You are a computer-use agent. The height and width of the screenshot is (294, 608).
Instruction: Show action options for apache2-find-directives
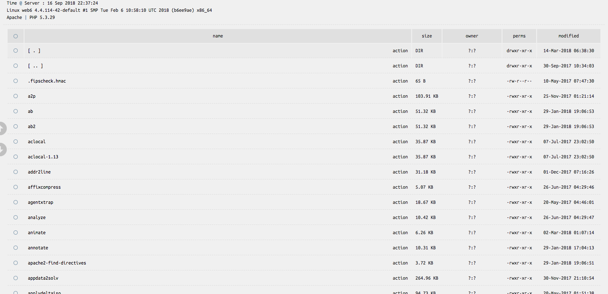pos(400,263)
